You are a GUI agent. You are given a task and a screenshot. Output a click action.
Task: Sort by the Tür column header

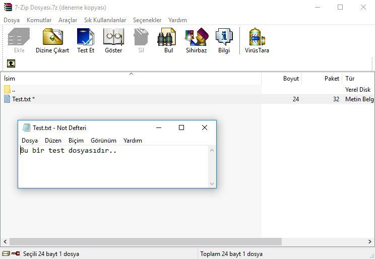coord(358,79)
